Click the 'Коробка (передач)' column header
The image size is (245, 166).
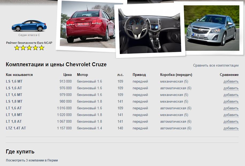[176, 75]
